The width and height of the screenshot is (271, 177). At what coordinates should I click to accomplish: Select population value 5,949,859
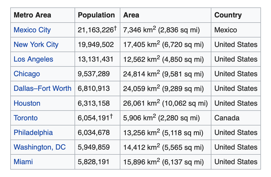point(94,147)
